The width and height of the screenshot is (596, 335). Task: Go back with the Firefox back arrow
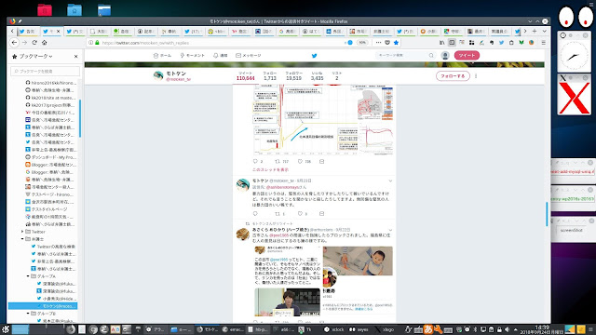click(x=15, y=43)
